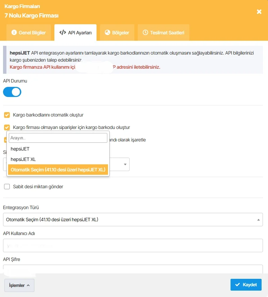The width and height of the screenshot is (268, 297).
Task: Select hepsiJET from the dropdown list
Action: click(x=58, y=149)
